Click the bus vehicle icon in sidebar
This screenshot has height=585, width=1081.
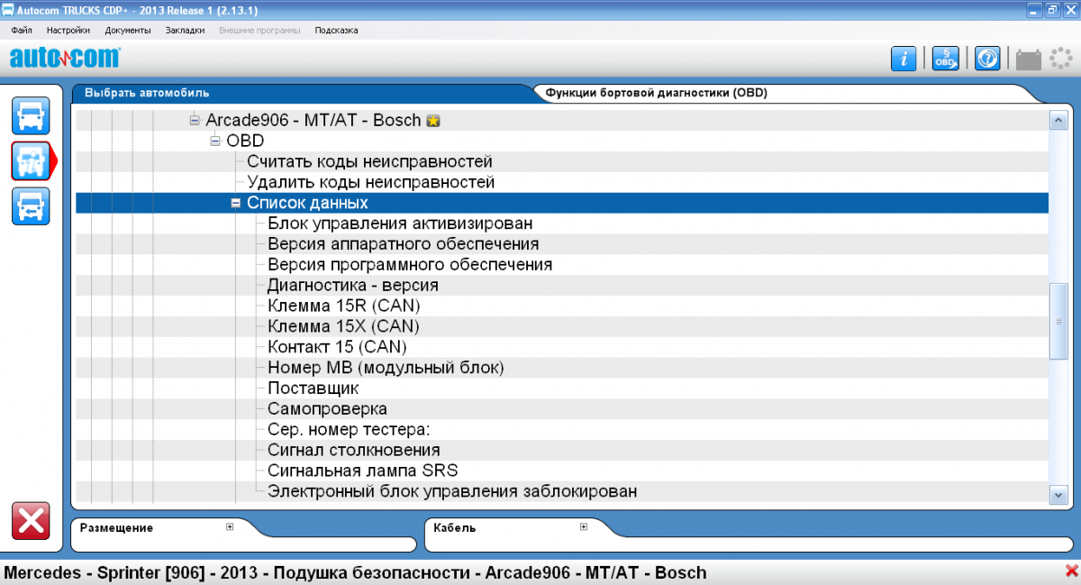tap(31, 206)
